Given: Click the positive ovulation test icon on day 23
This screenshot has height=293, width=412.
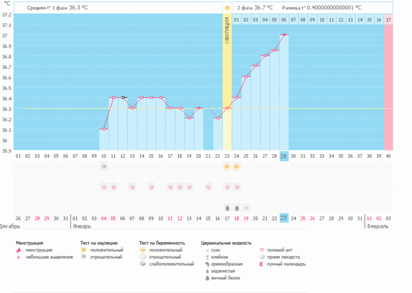Looking at the screenshot, I should tap(227, 167).
